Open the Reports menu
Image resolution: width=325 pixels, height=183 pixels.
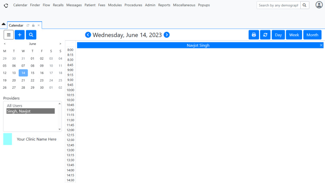coord(164,5)
